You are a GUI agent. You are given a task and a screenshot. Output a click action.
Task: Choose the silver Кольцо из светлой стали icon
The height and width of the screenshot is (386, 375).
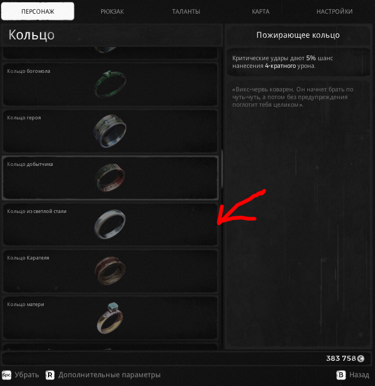(110, 224)
